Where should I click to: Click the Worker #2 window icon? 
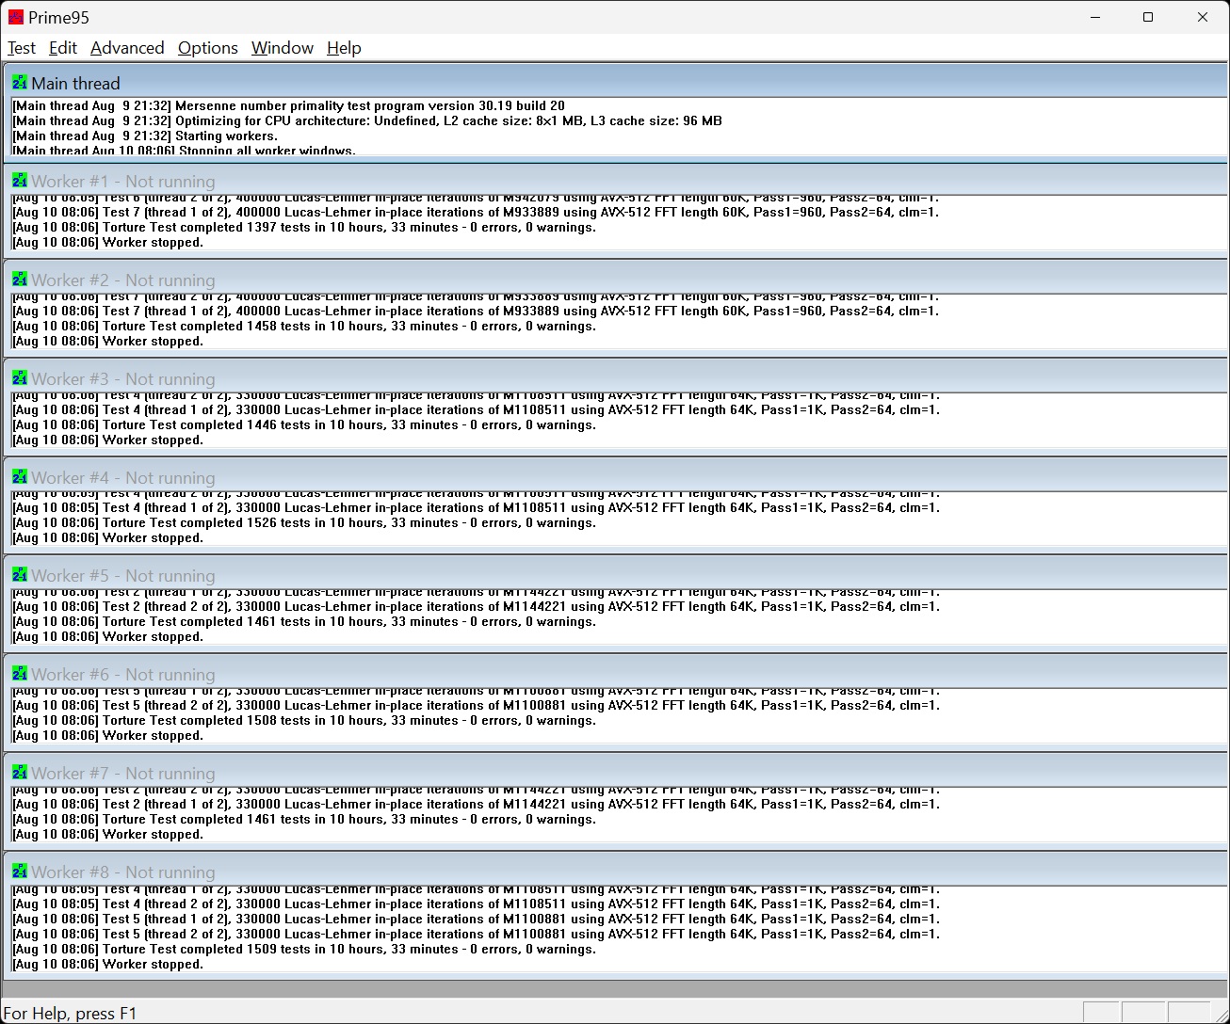[x=20, y=280]
